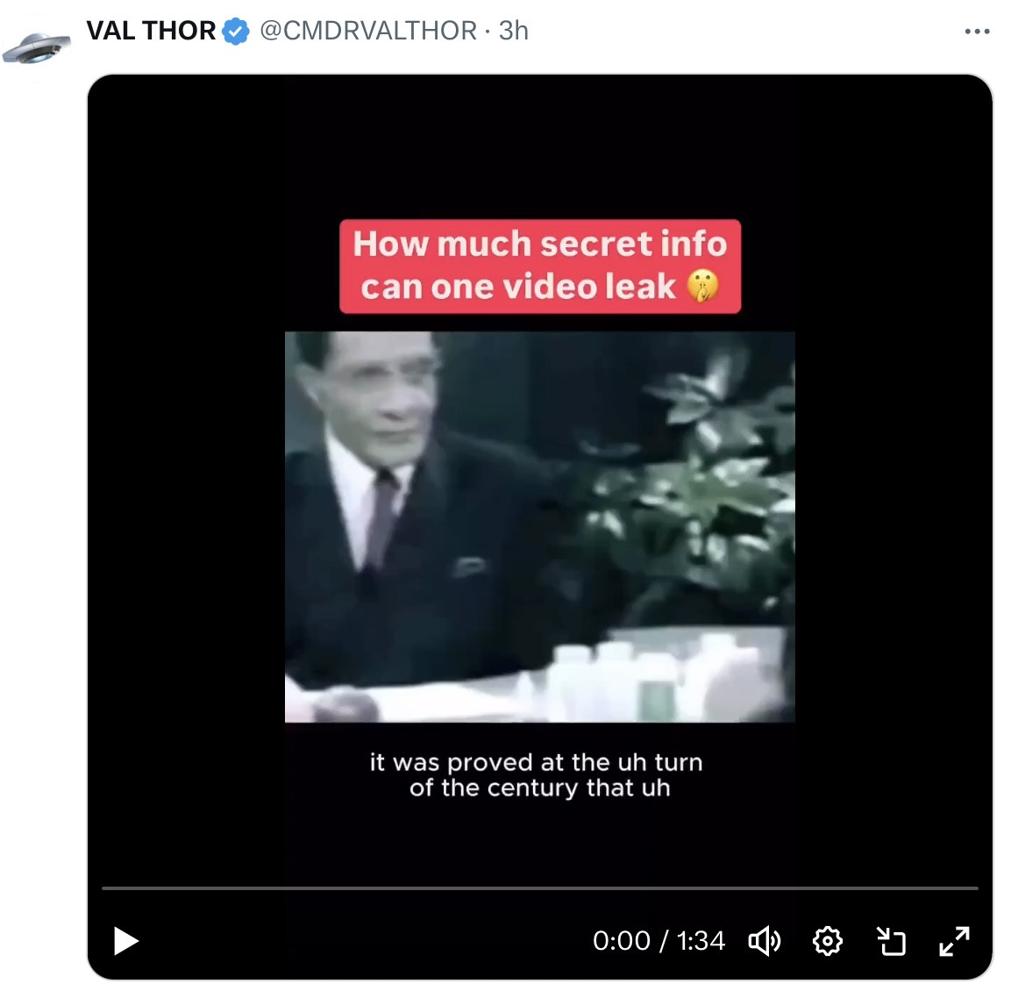Image resolution: width=1018 pixels, height=998 pixels.
Task: Open the post's more options menu
Action: [x=977, y=32]
